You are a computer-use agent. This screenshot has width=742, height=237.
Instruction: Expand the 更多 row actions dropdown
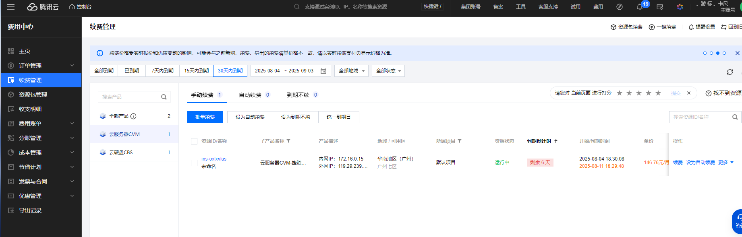[726, 163]
